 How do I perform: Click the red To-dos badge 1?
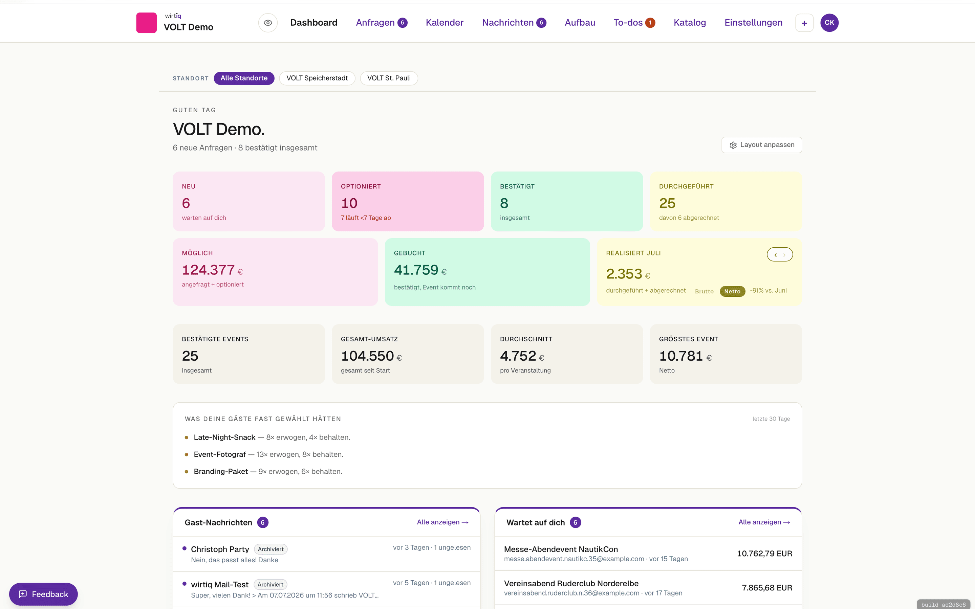click(650, 23)
